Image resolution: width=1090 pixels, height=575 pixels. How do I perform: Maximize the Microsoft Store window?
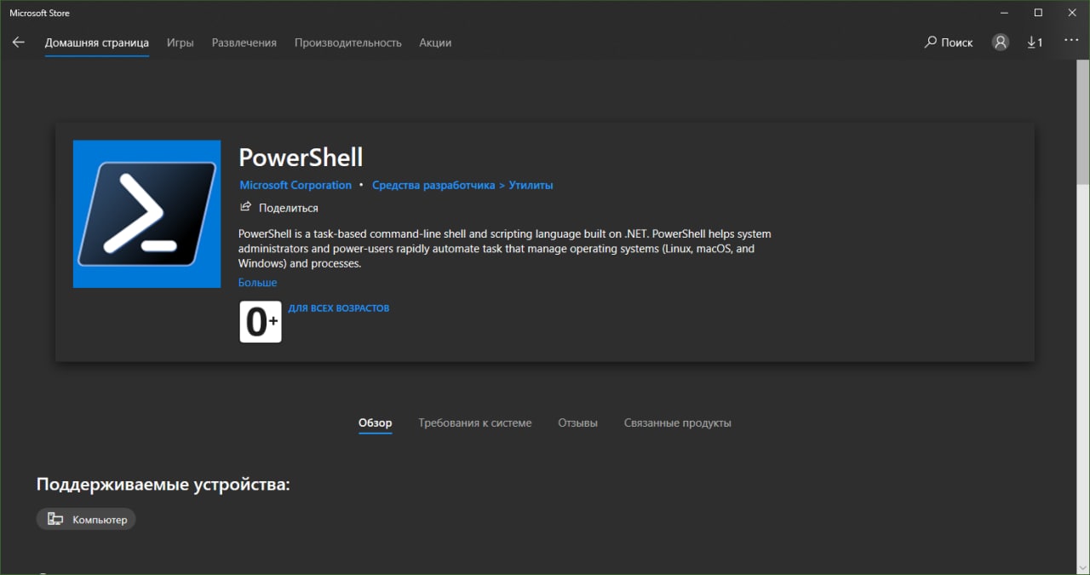(x=1038, y=13)
